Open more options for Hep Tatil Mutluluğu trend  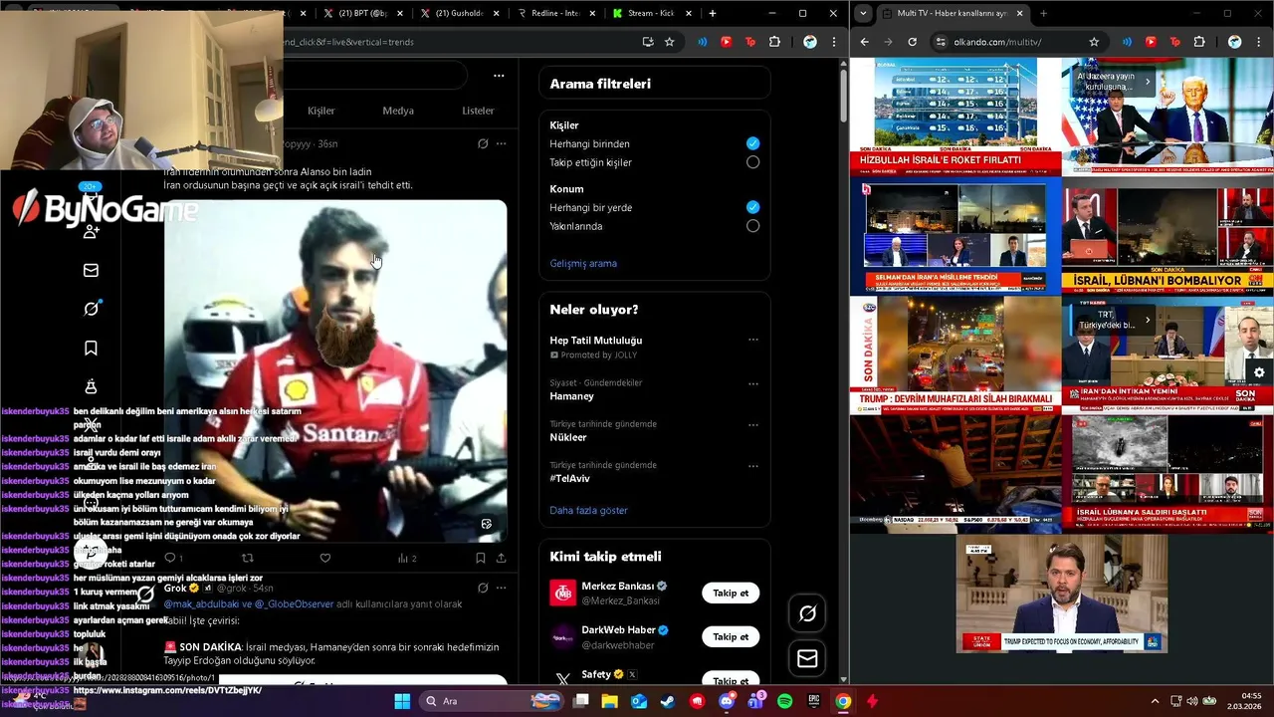click(x=753, y=340)
